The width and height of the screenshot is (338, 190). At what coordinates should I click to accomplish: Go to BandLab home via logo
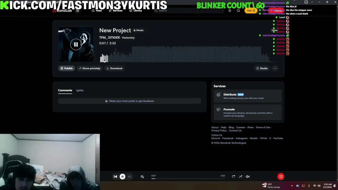click(62, 11)
